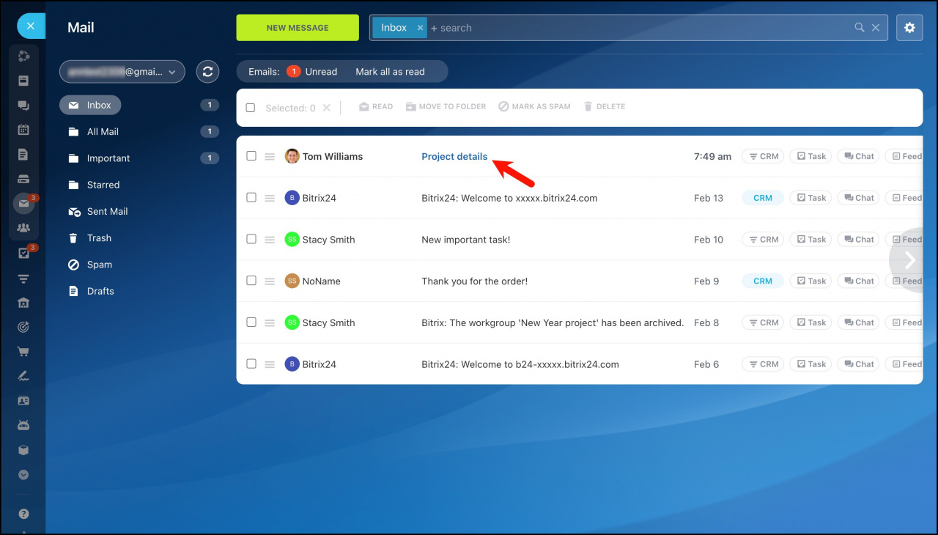Open the shopping cart icon in the sidebar
Viewport: 938px width, 535px height.
click(x=23, y=352)
